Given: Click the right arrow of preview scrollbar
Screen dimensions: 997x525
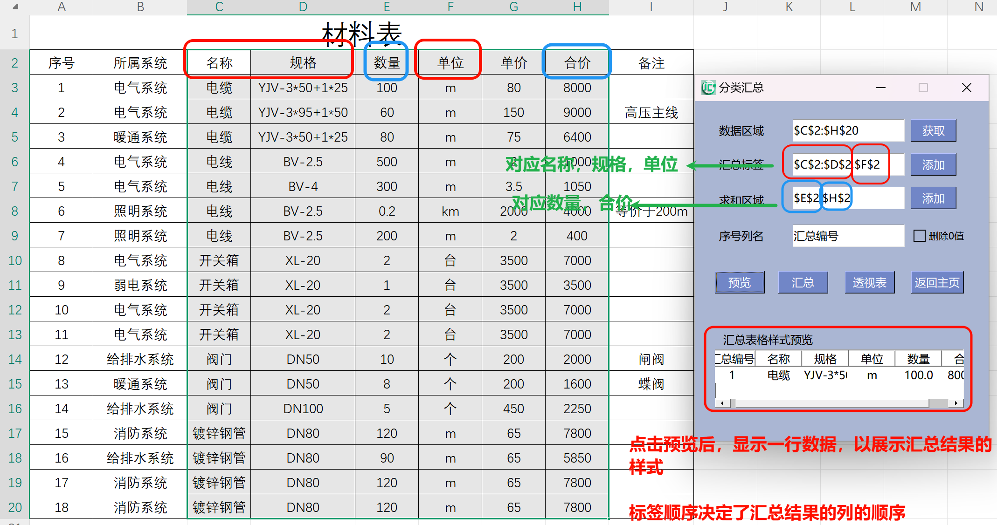Looking at the screenshot, I should [x=956, y=403].
